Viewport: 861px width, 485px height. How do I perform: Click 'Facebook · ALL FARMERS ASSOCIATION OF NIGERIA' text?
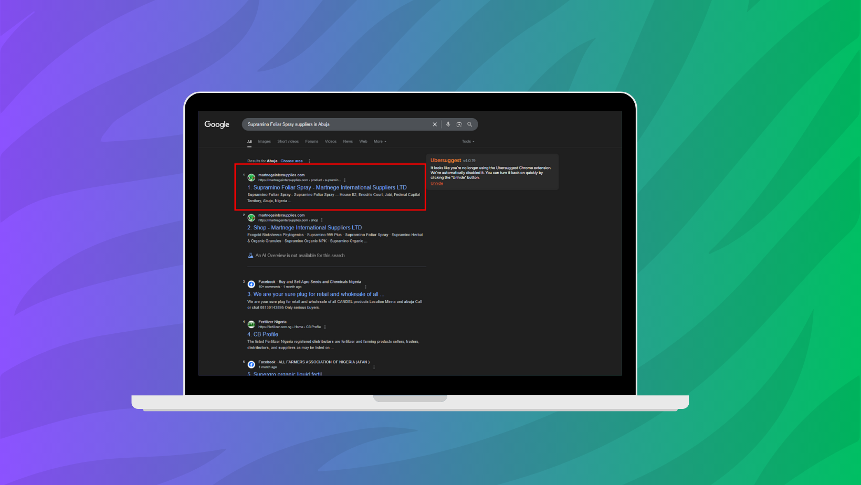coord(314,362)
